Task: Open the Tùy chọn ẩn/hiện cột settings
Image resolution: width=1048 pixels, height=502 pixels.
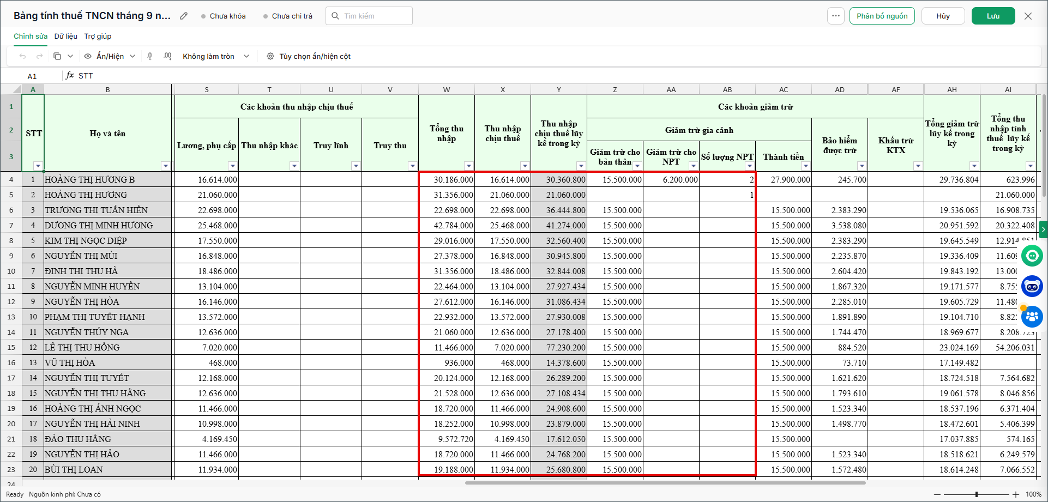Action: [x=309, y=56]
